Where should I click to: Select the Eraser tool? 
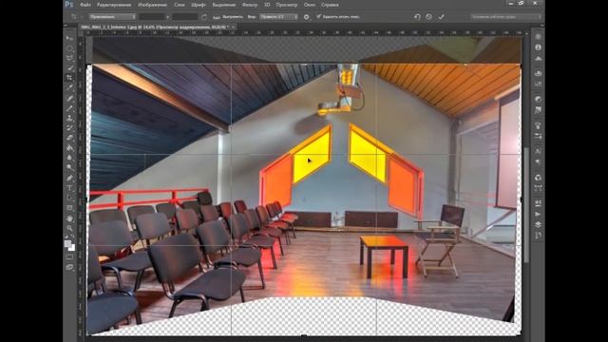[x=69, y=138]
